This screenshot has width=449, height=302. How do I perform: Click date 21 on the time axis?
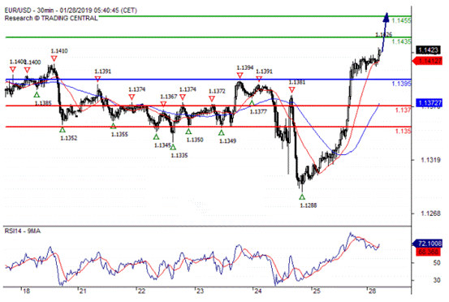click(82, 291)
